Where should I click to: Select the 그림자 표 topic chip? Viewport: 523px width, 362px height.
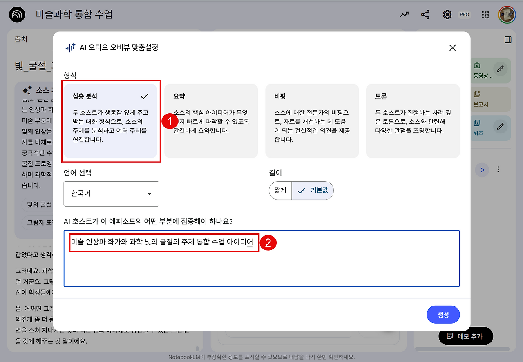click(x=37, y=222)
